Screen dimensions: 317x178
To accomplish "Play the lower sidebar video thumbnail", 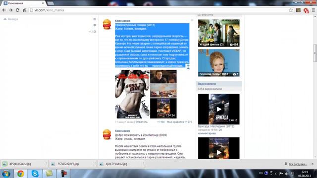I will (x=219, y=148).
